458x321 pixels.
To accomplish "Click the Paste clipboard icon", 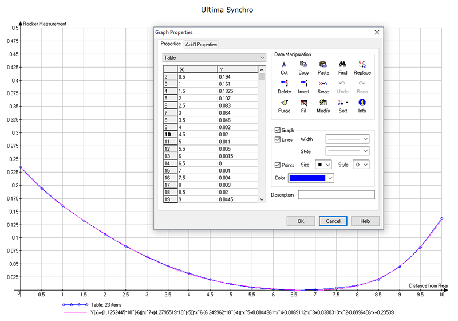I will 323,64.
